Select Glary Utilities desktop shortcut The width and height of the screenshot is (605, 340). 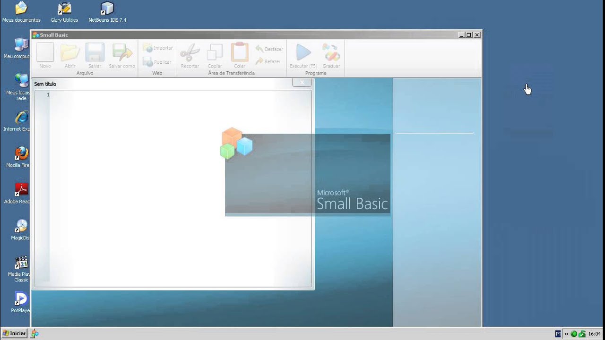pos(64,12)
